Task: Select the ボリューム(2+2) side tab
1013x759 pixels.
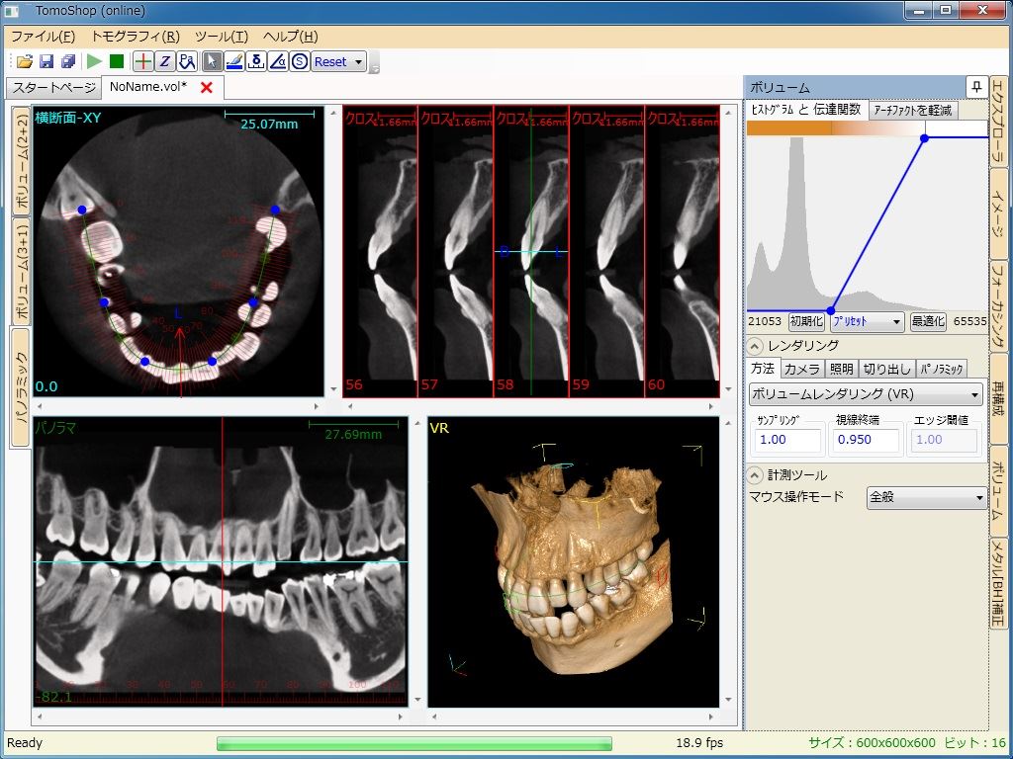Action: (x=22, y=161)
